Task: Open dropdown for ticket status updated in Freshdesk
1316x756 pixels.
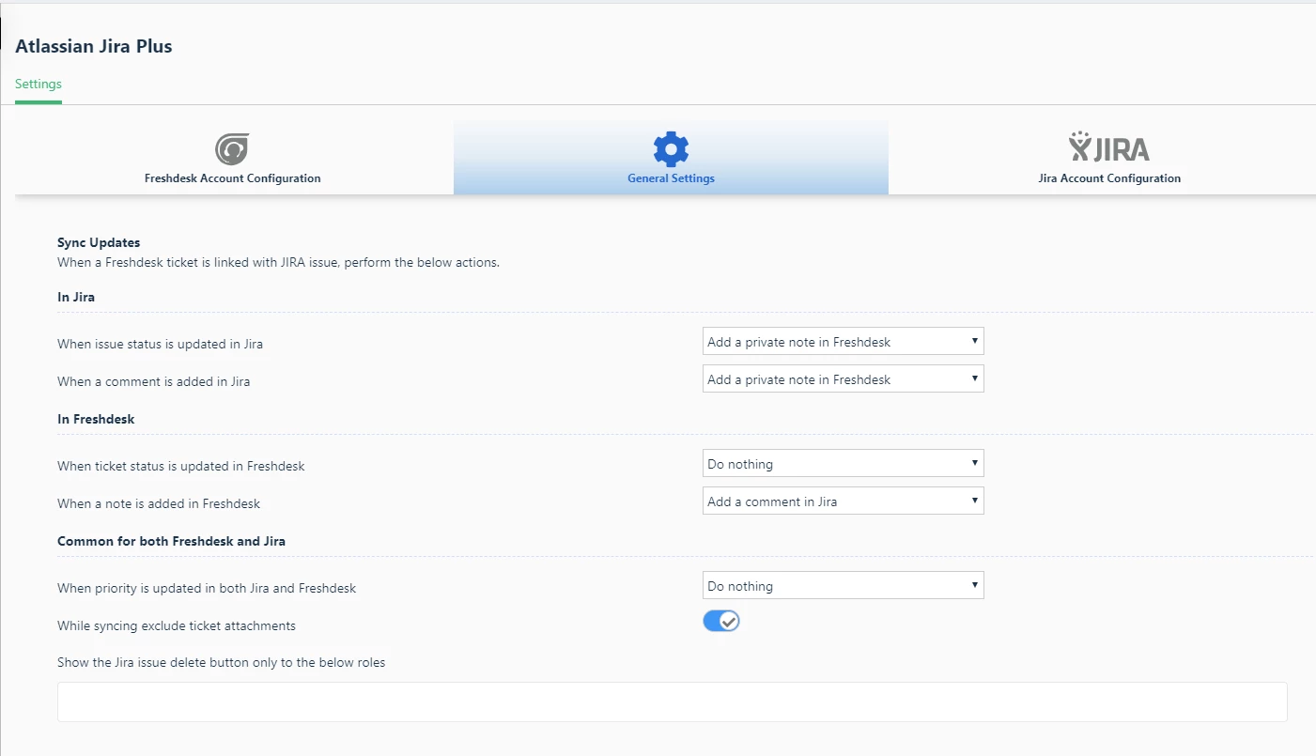Action: [843, 464]
